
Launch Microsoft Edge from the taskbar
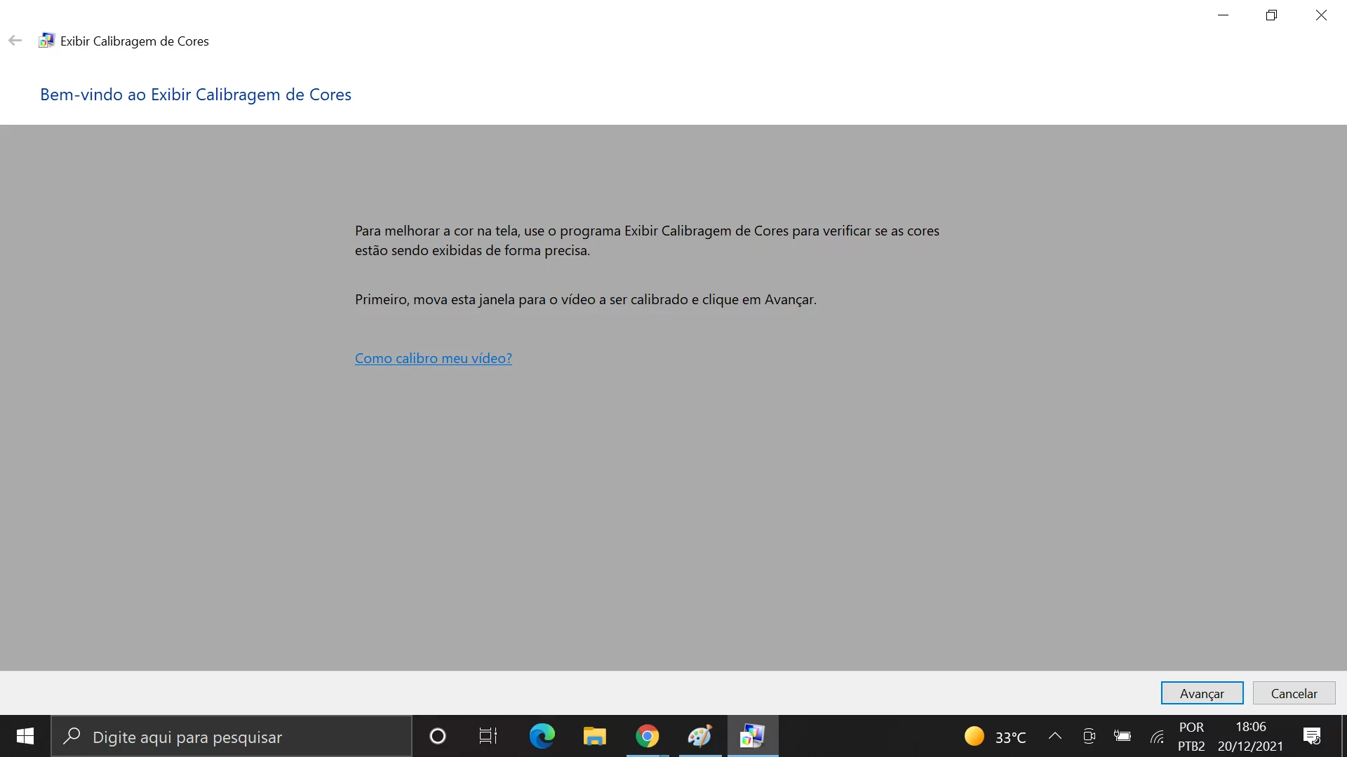click(x=542, y=736)
